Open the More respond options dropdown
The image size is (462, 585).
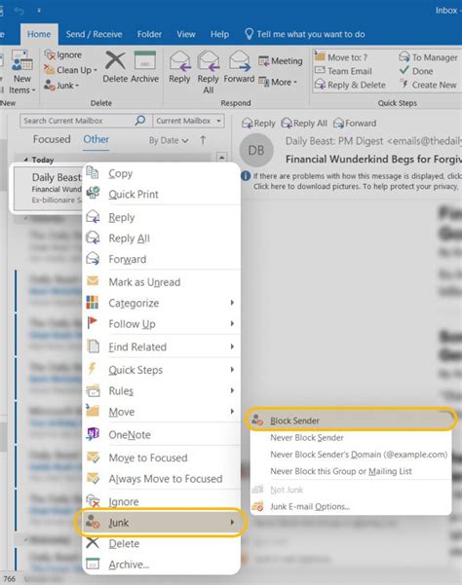tap(278, 82)
